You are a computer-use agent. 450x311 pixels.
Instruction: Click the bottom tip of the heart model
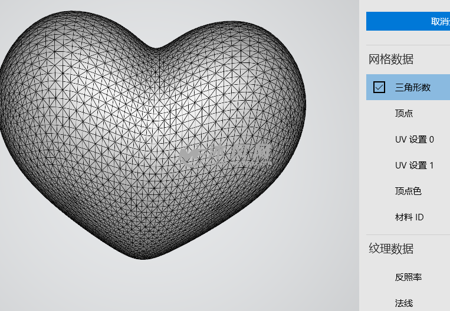pos(143,256)
